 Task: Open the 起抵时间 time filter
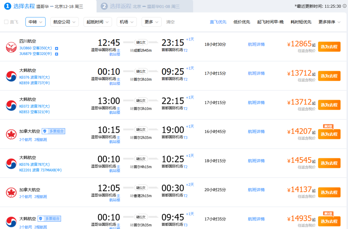pyautogui.click(x=97, y=22)
